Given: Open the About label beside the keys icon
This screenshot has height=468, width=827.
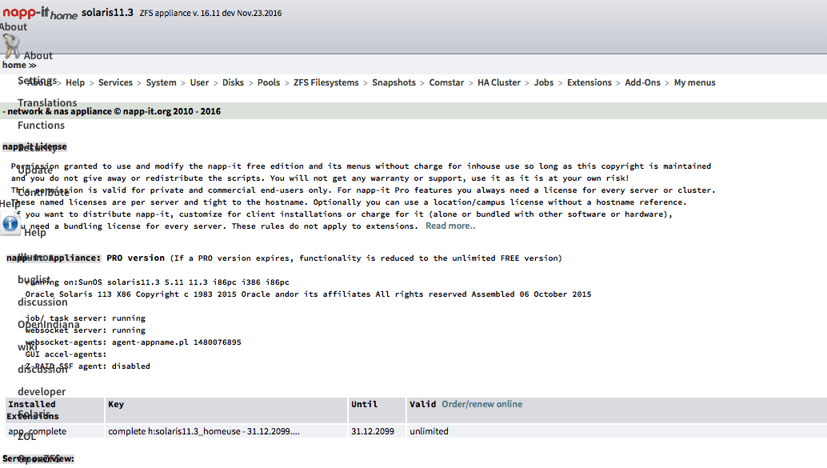Looking at the screenshot, I should 38,55.
